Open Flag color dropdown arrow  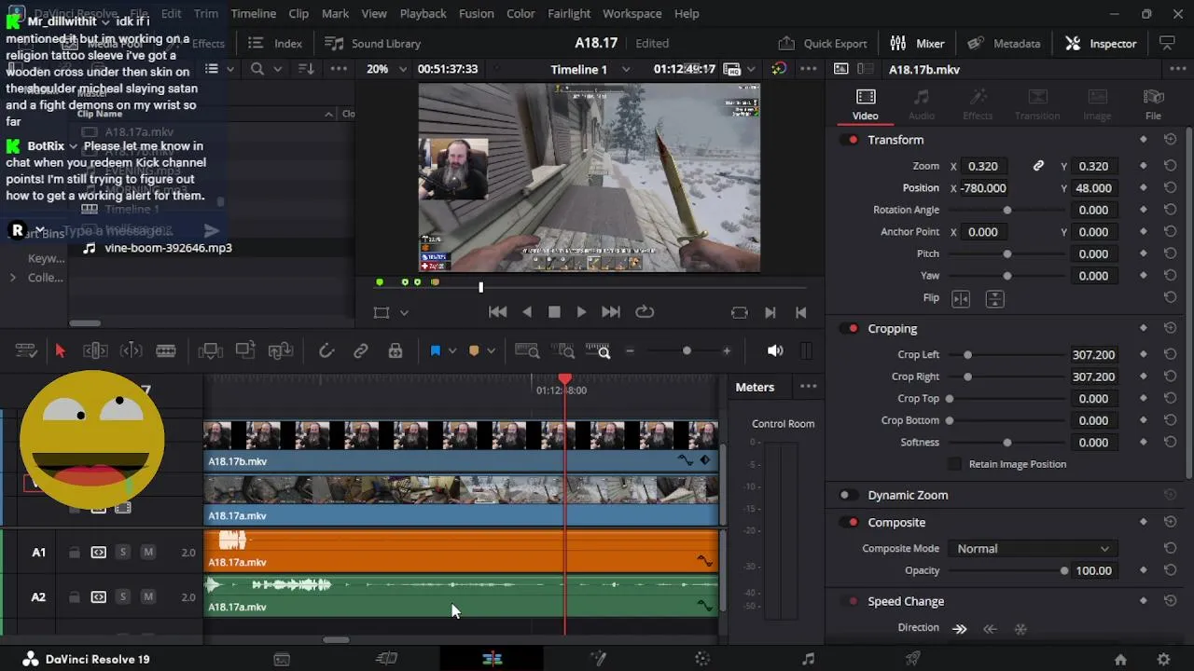452,351
